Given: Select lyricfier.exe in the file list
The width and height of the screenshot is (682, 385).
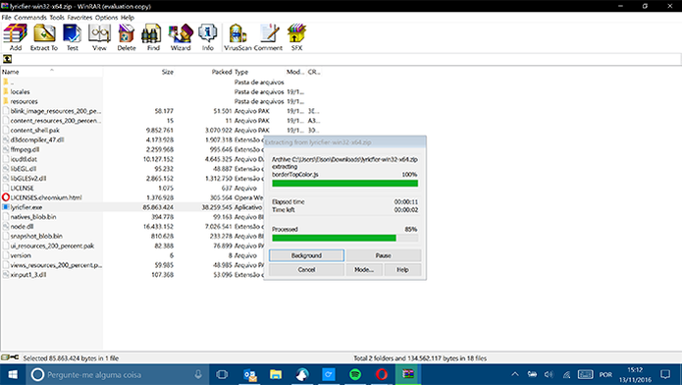Looking at the screenshot, I should click(x=26, y=207).
